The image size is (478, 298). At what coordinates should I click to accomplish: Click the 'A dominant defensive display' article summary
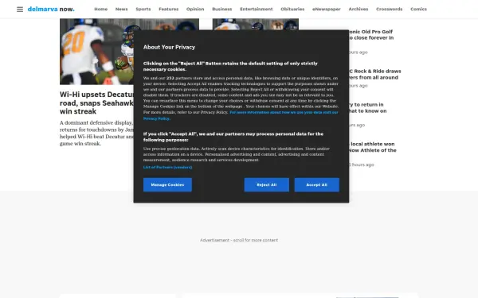(x=96, y=134)
